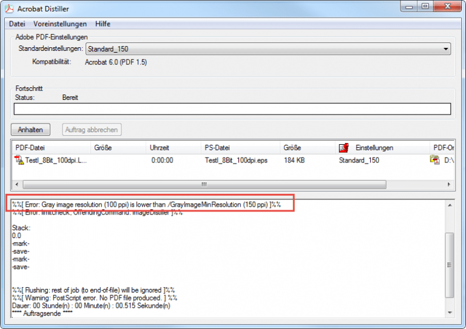The width and height of the screenshot is (466, 329).
Task: Click the log pane's scroll down arrow
Action: (x=449, y=311)
